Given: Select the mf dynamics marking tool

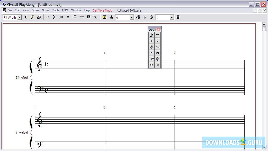Looking at the screenshot, I should (x=157, y=35).
